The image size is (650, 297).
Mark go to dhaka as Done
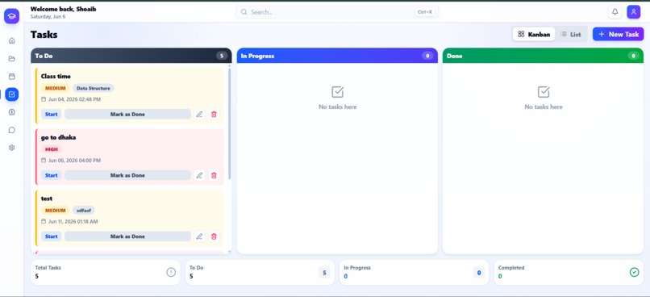[127, 175]
